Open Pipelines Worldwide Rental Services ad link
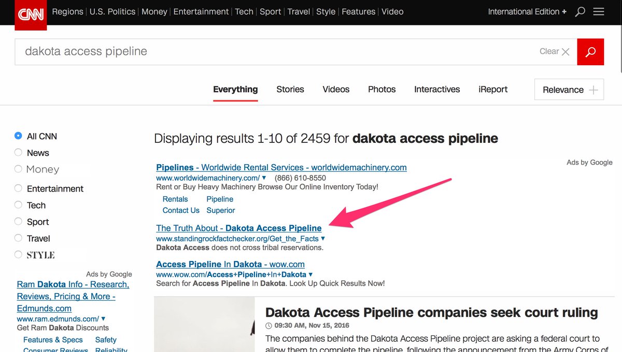Screen dimensions: 622x352 (x=281, y=167)
